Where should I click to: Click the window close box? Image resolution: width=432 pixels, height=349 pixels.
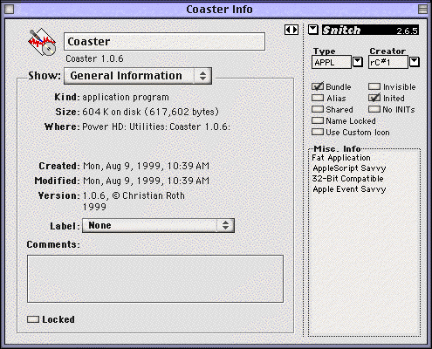coord(10,10)
